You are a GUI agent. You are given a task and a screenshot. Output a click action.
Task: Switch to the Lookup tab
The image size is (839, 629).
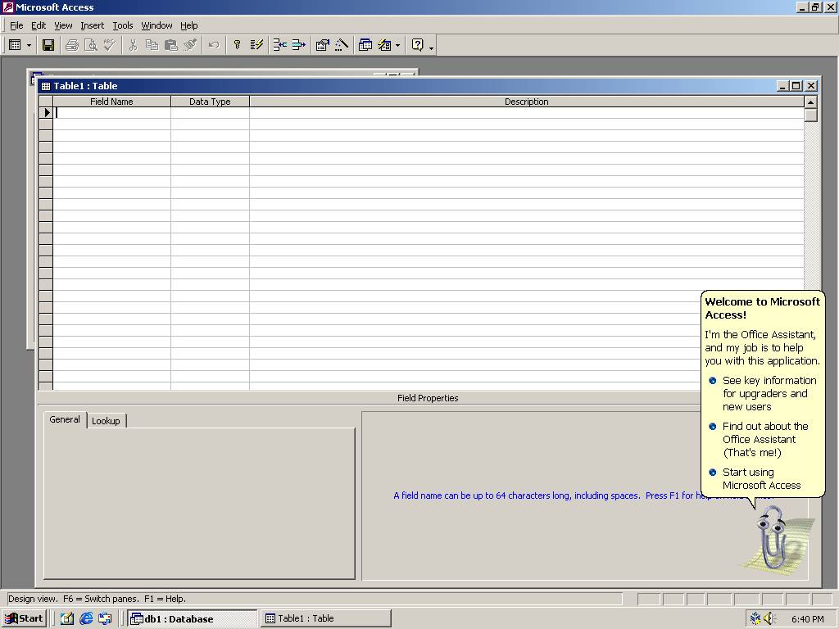click(x=106, y=421)
